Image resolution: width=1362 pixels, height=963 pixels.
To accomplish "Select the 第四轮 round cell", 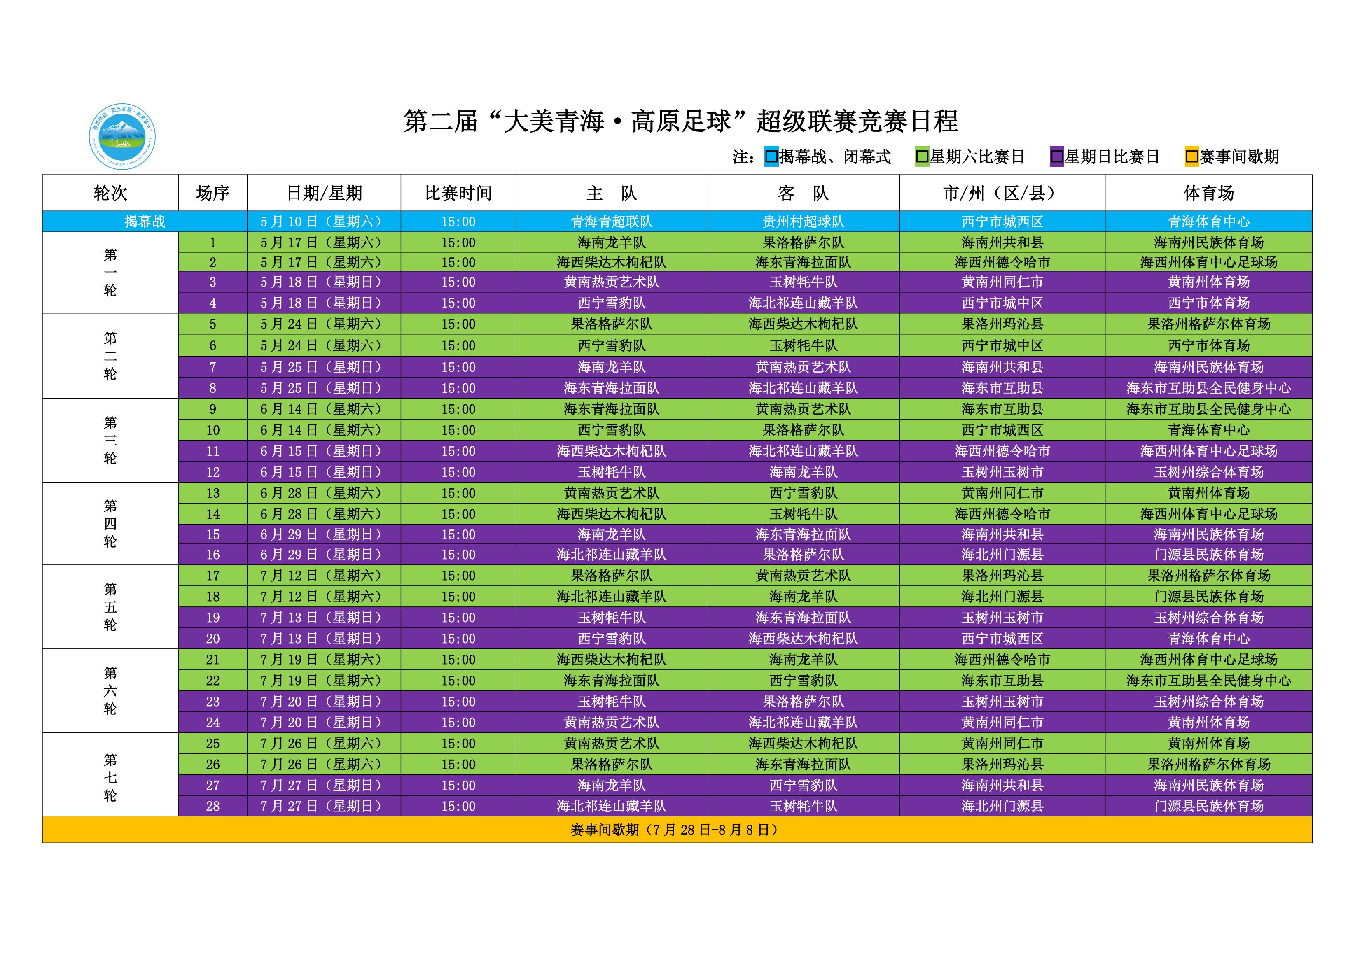I will click(110, 524).
